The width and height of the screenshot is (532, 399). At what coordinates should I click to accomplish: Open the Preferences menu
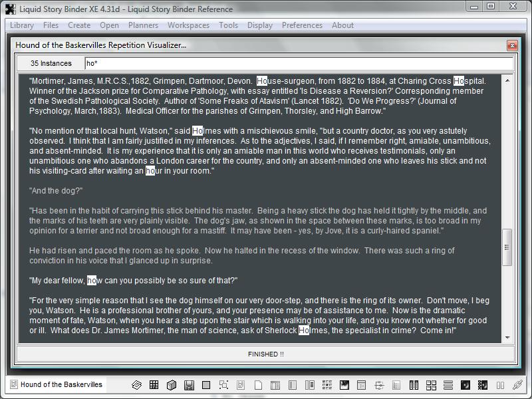[302, 25]
